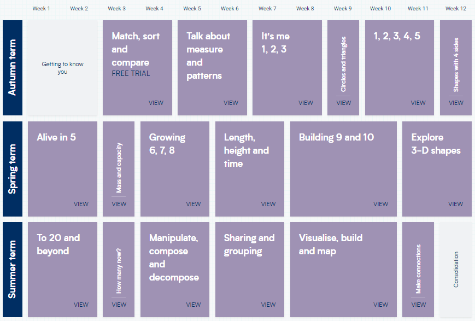Viewport: 475px width, 321px height.
Task: Click VIEW on Building 9 and 10
Action: tap(380, 204)
